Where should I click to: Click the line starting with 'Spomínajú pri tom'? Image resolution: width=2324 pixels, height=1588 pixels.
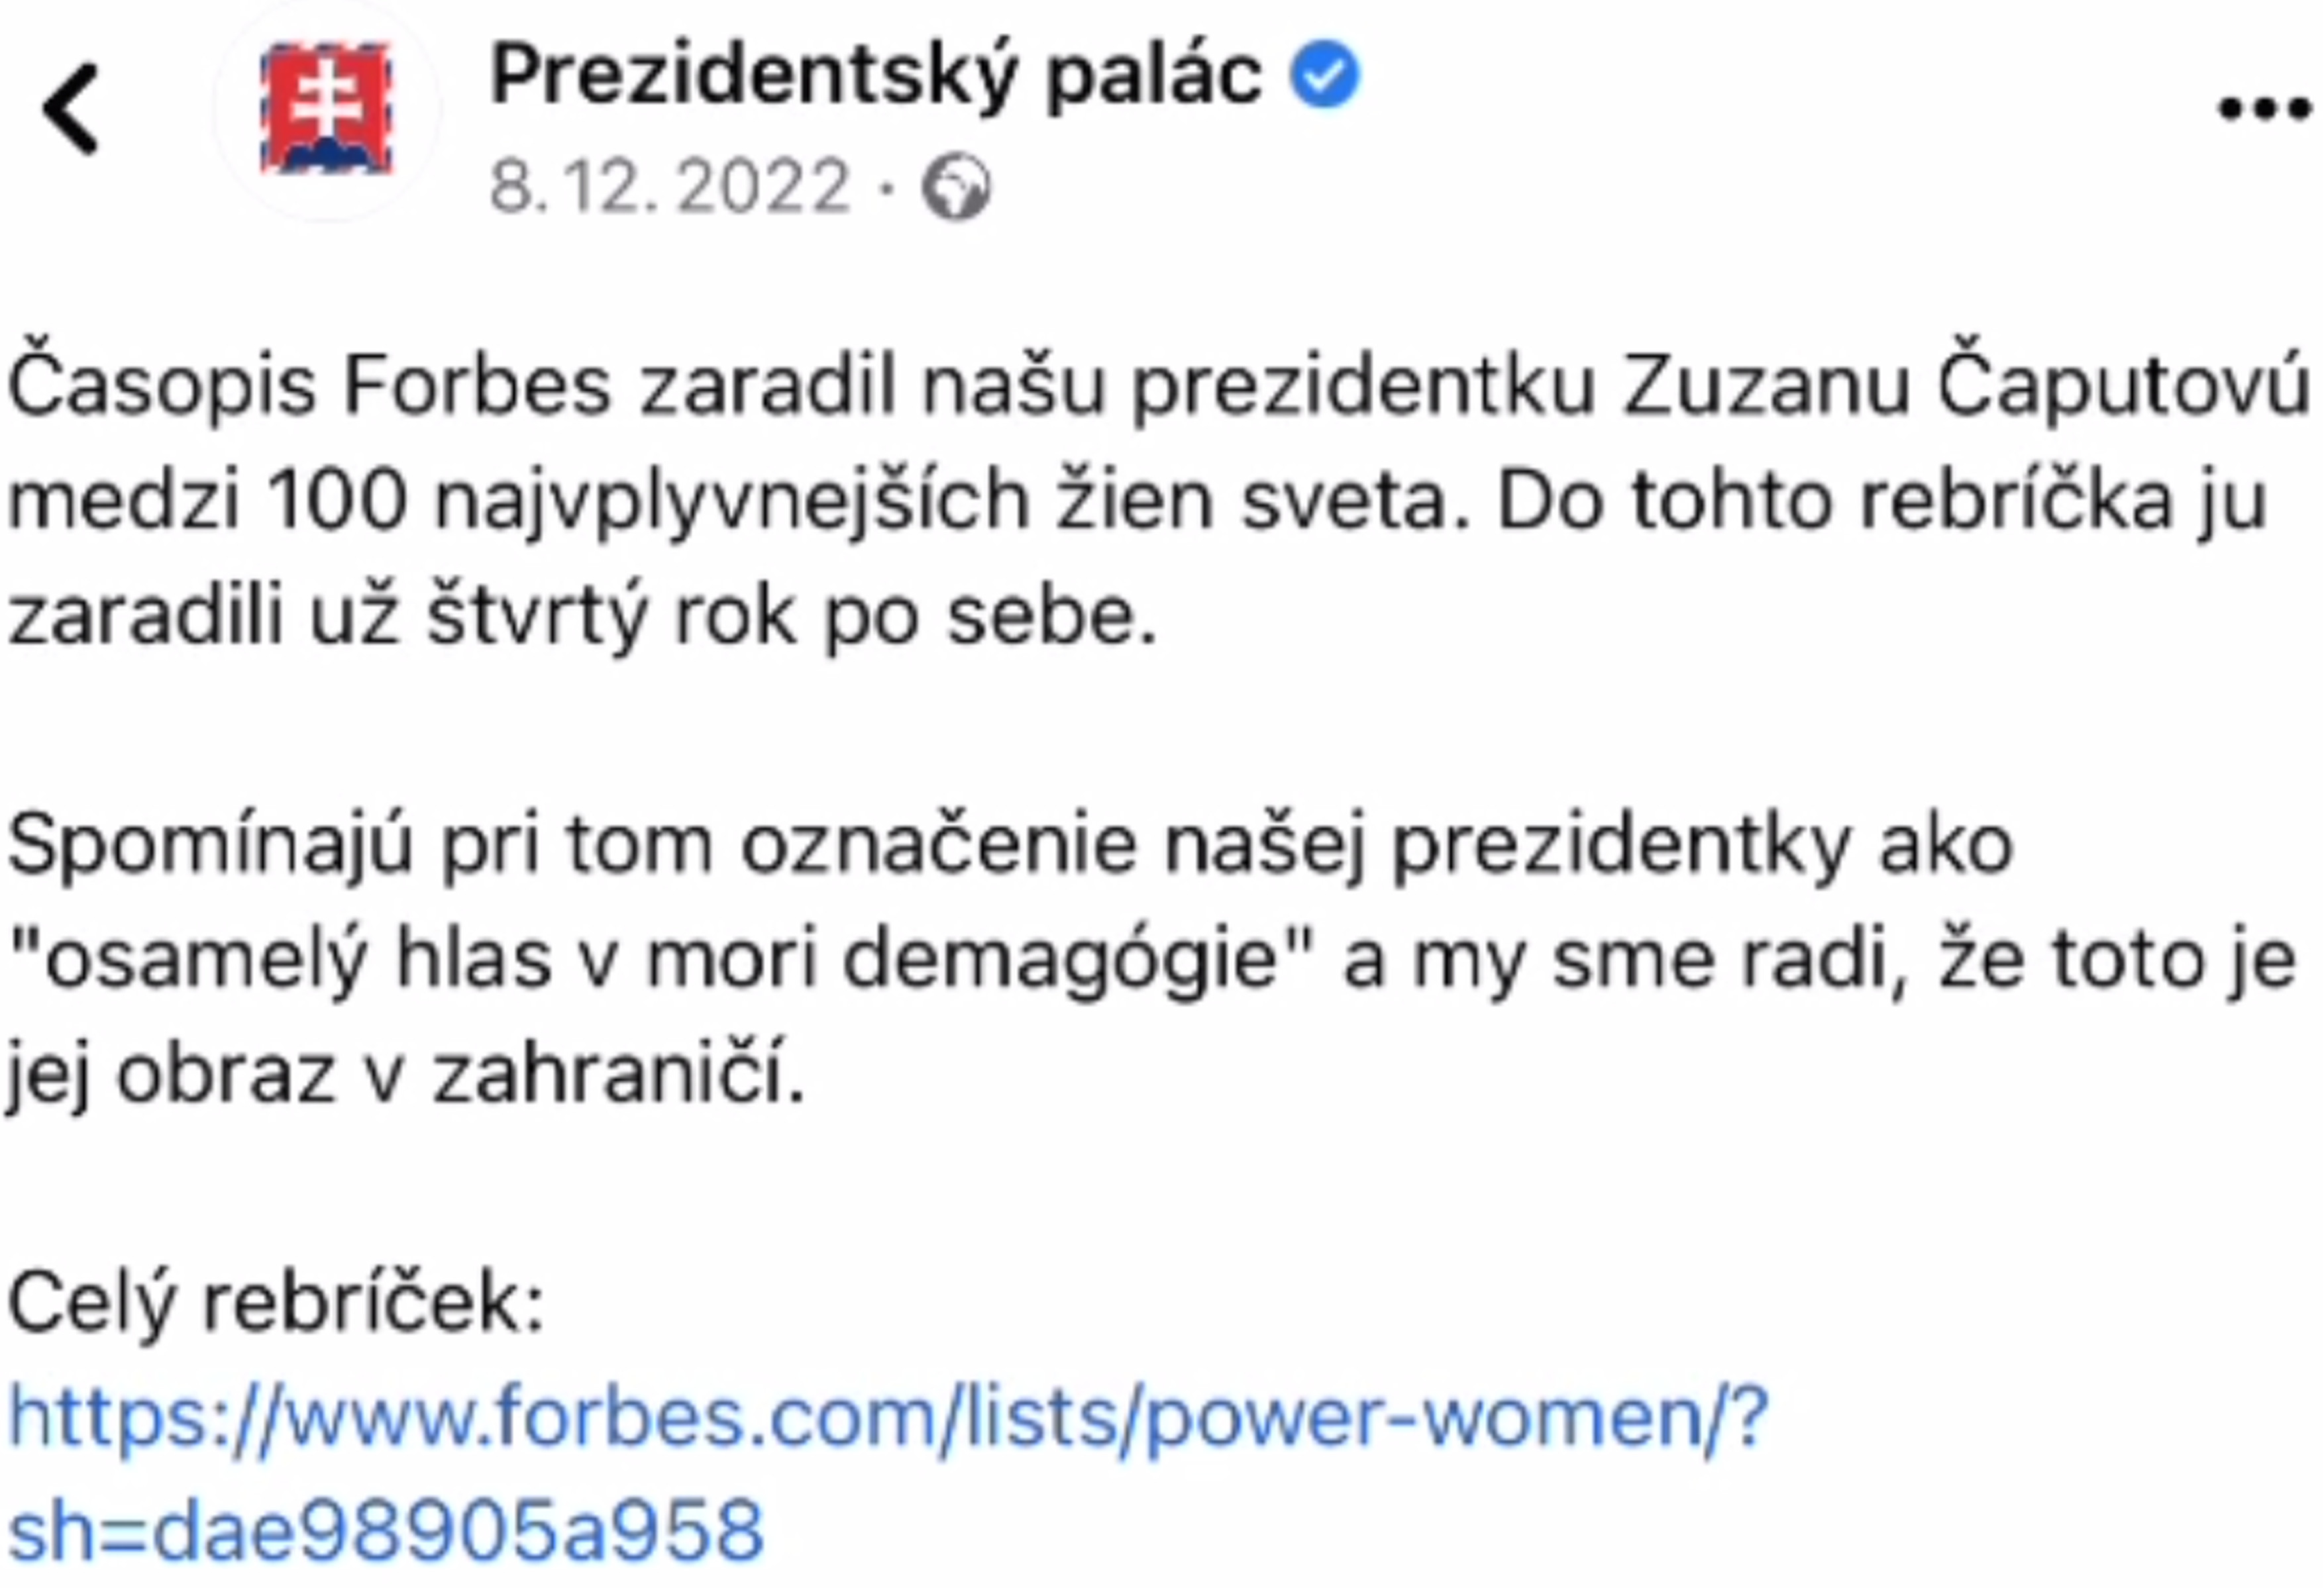tap(1010, 846)
